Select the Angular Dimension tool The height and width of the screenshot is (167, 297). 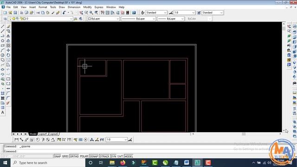(x=53, y=140)
